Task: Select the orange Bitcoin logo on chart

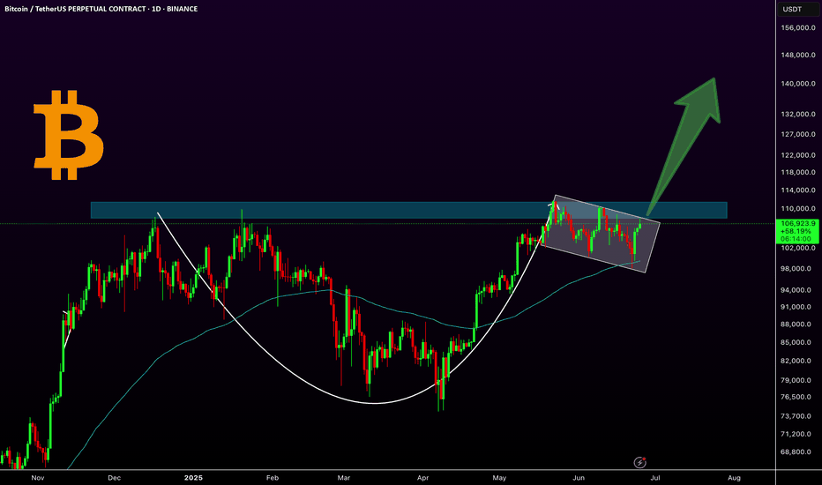Action: coord(69,135)
